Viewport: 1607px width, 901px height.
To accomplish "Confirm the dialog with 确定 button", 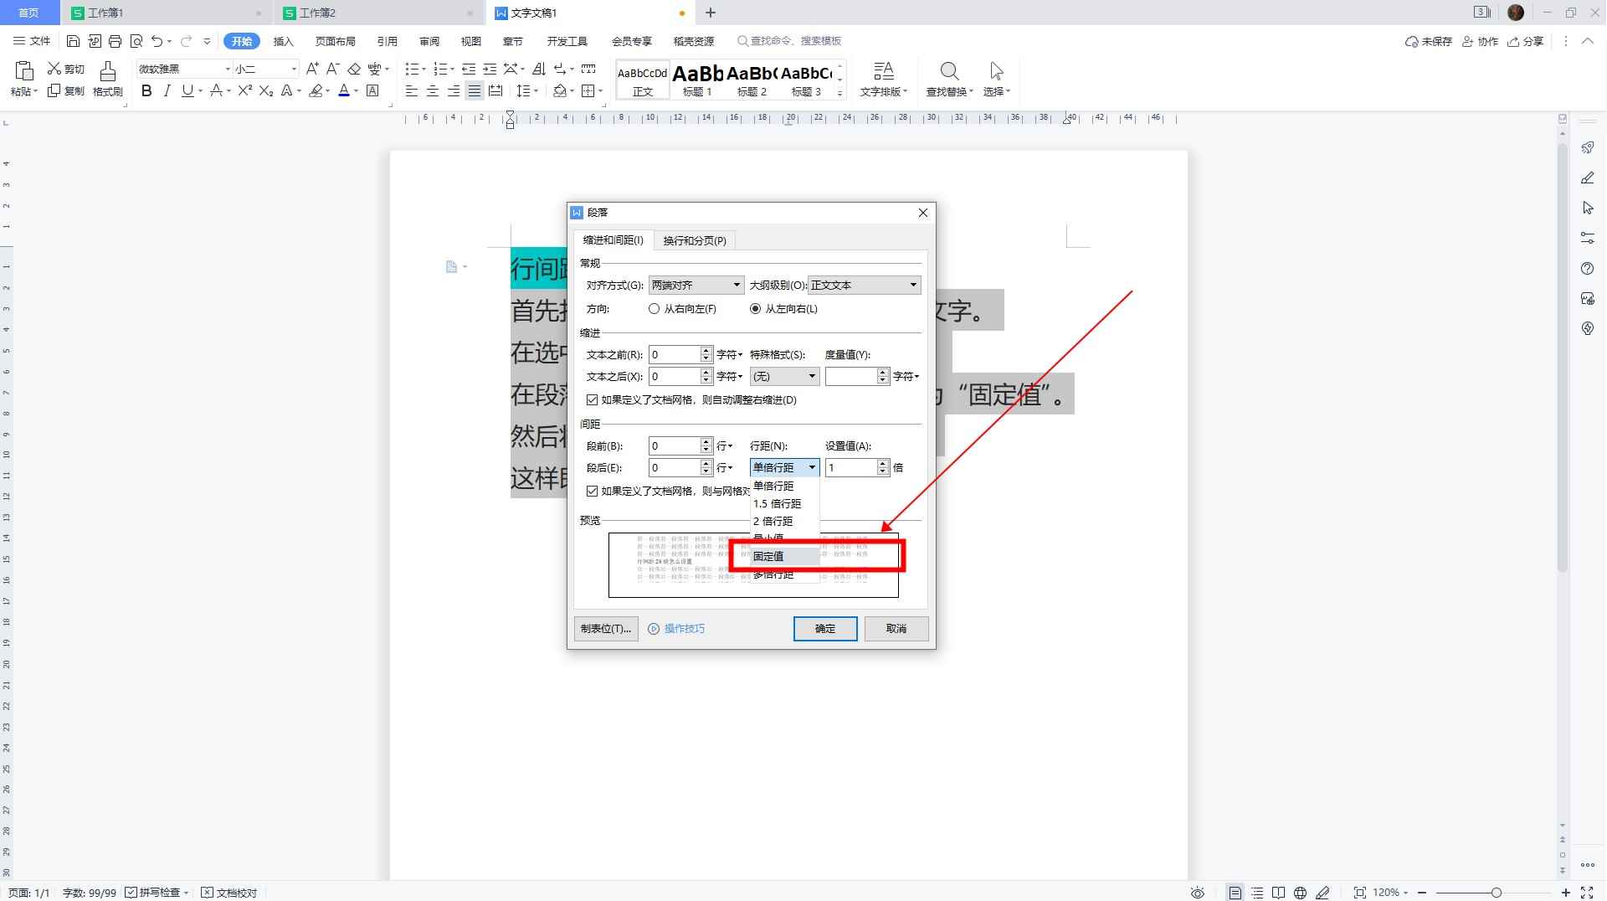I will click(x=824, y=629).
